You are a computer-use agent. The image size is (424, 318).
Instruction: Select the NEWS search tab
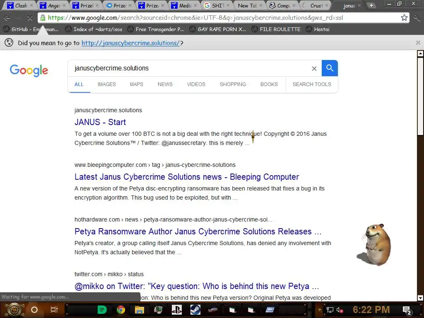165,84
